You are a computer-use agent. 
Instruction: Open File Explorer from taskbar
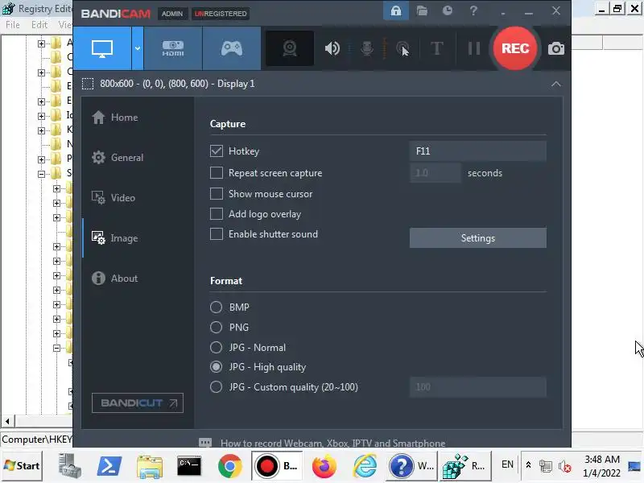(150, 467)
